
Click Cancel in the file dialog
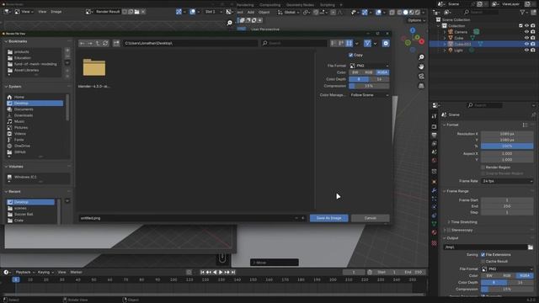pyautogui.click(x=371, y=218)
